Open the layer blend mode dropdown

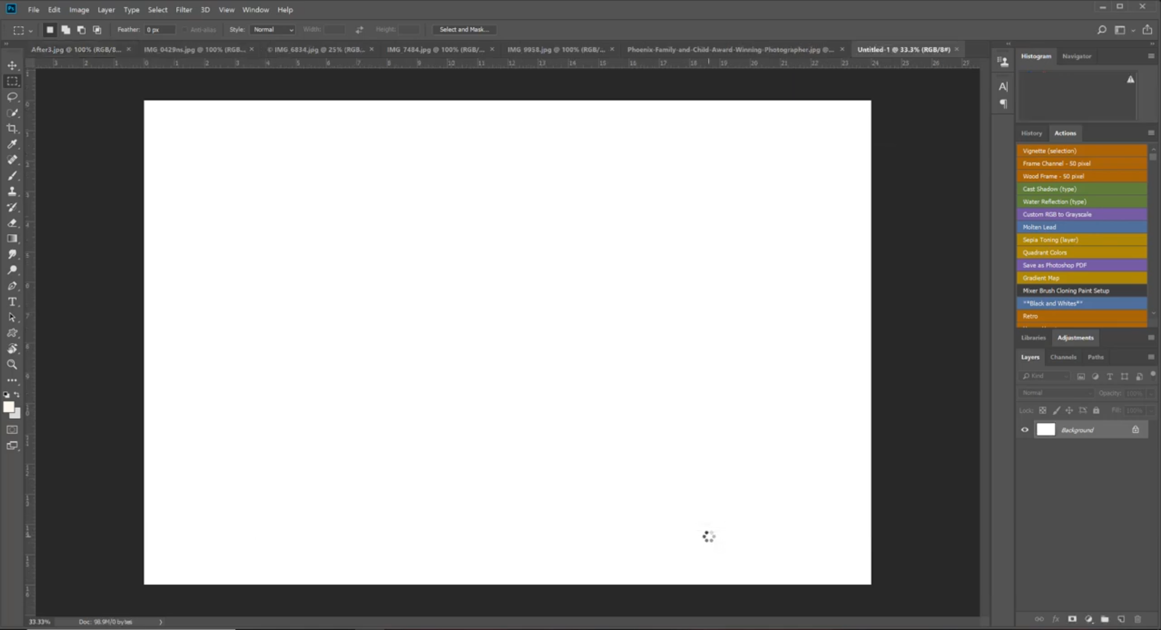tap(1055, 392)
